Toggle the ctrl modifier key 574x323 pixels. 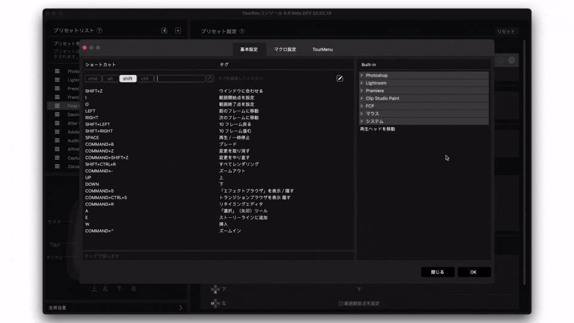point(145,78)
